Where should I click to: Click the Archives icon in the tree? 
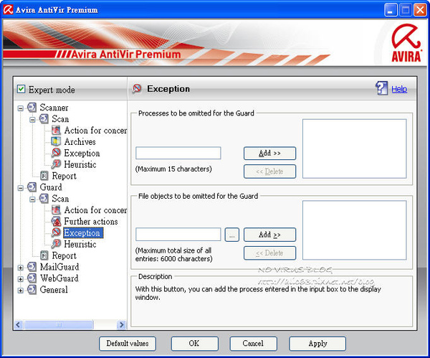(56, 141)
